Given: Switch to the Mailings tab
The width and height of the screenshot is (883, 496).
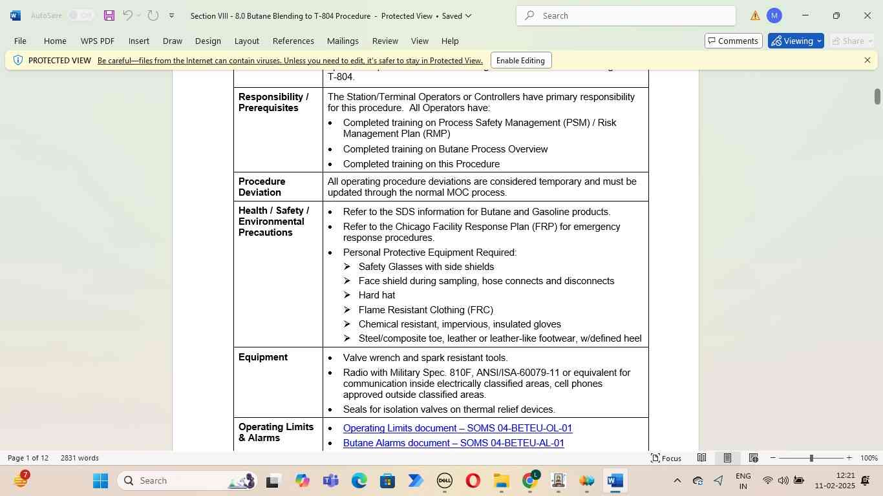Looking at the screenshot, I should tap(343, 41).
